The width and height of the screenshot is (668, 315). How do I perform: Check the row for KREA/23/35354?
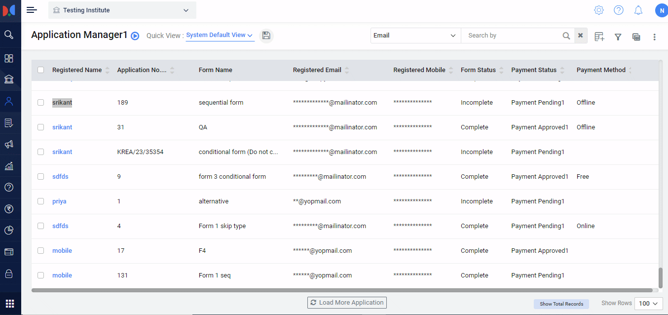pos(41,152)
